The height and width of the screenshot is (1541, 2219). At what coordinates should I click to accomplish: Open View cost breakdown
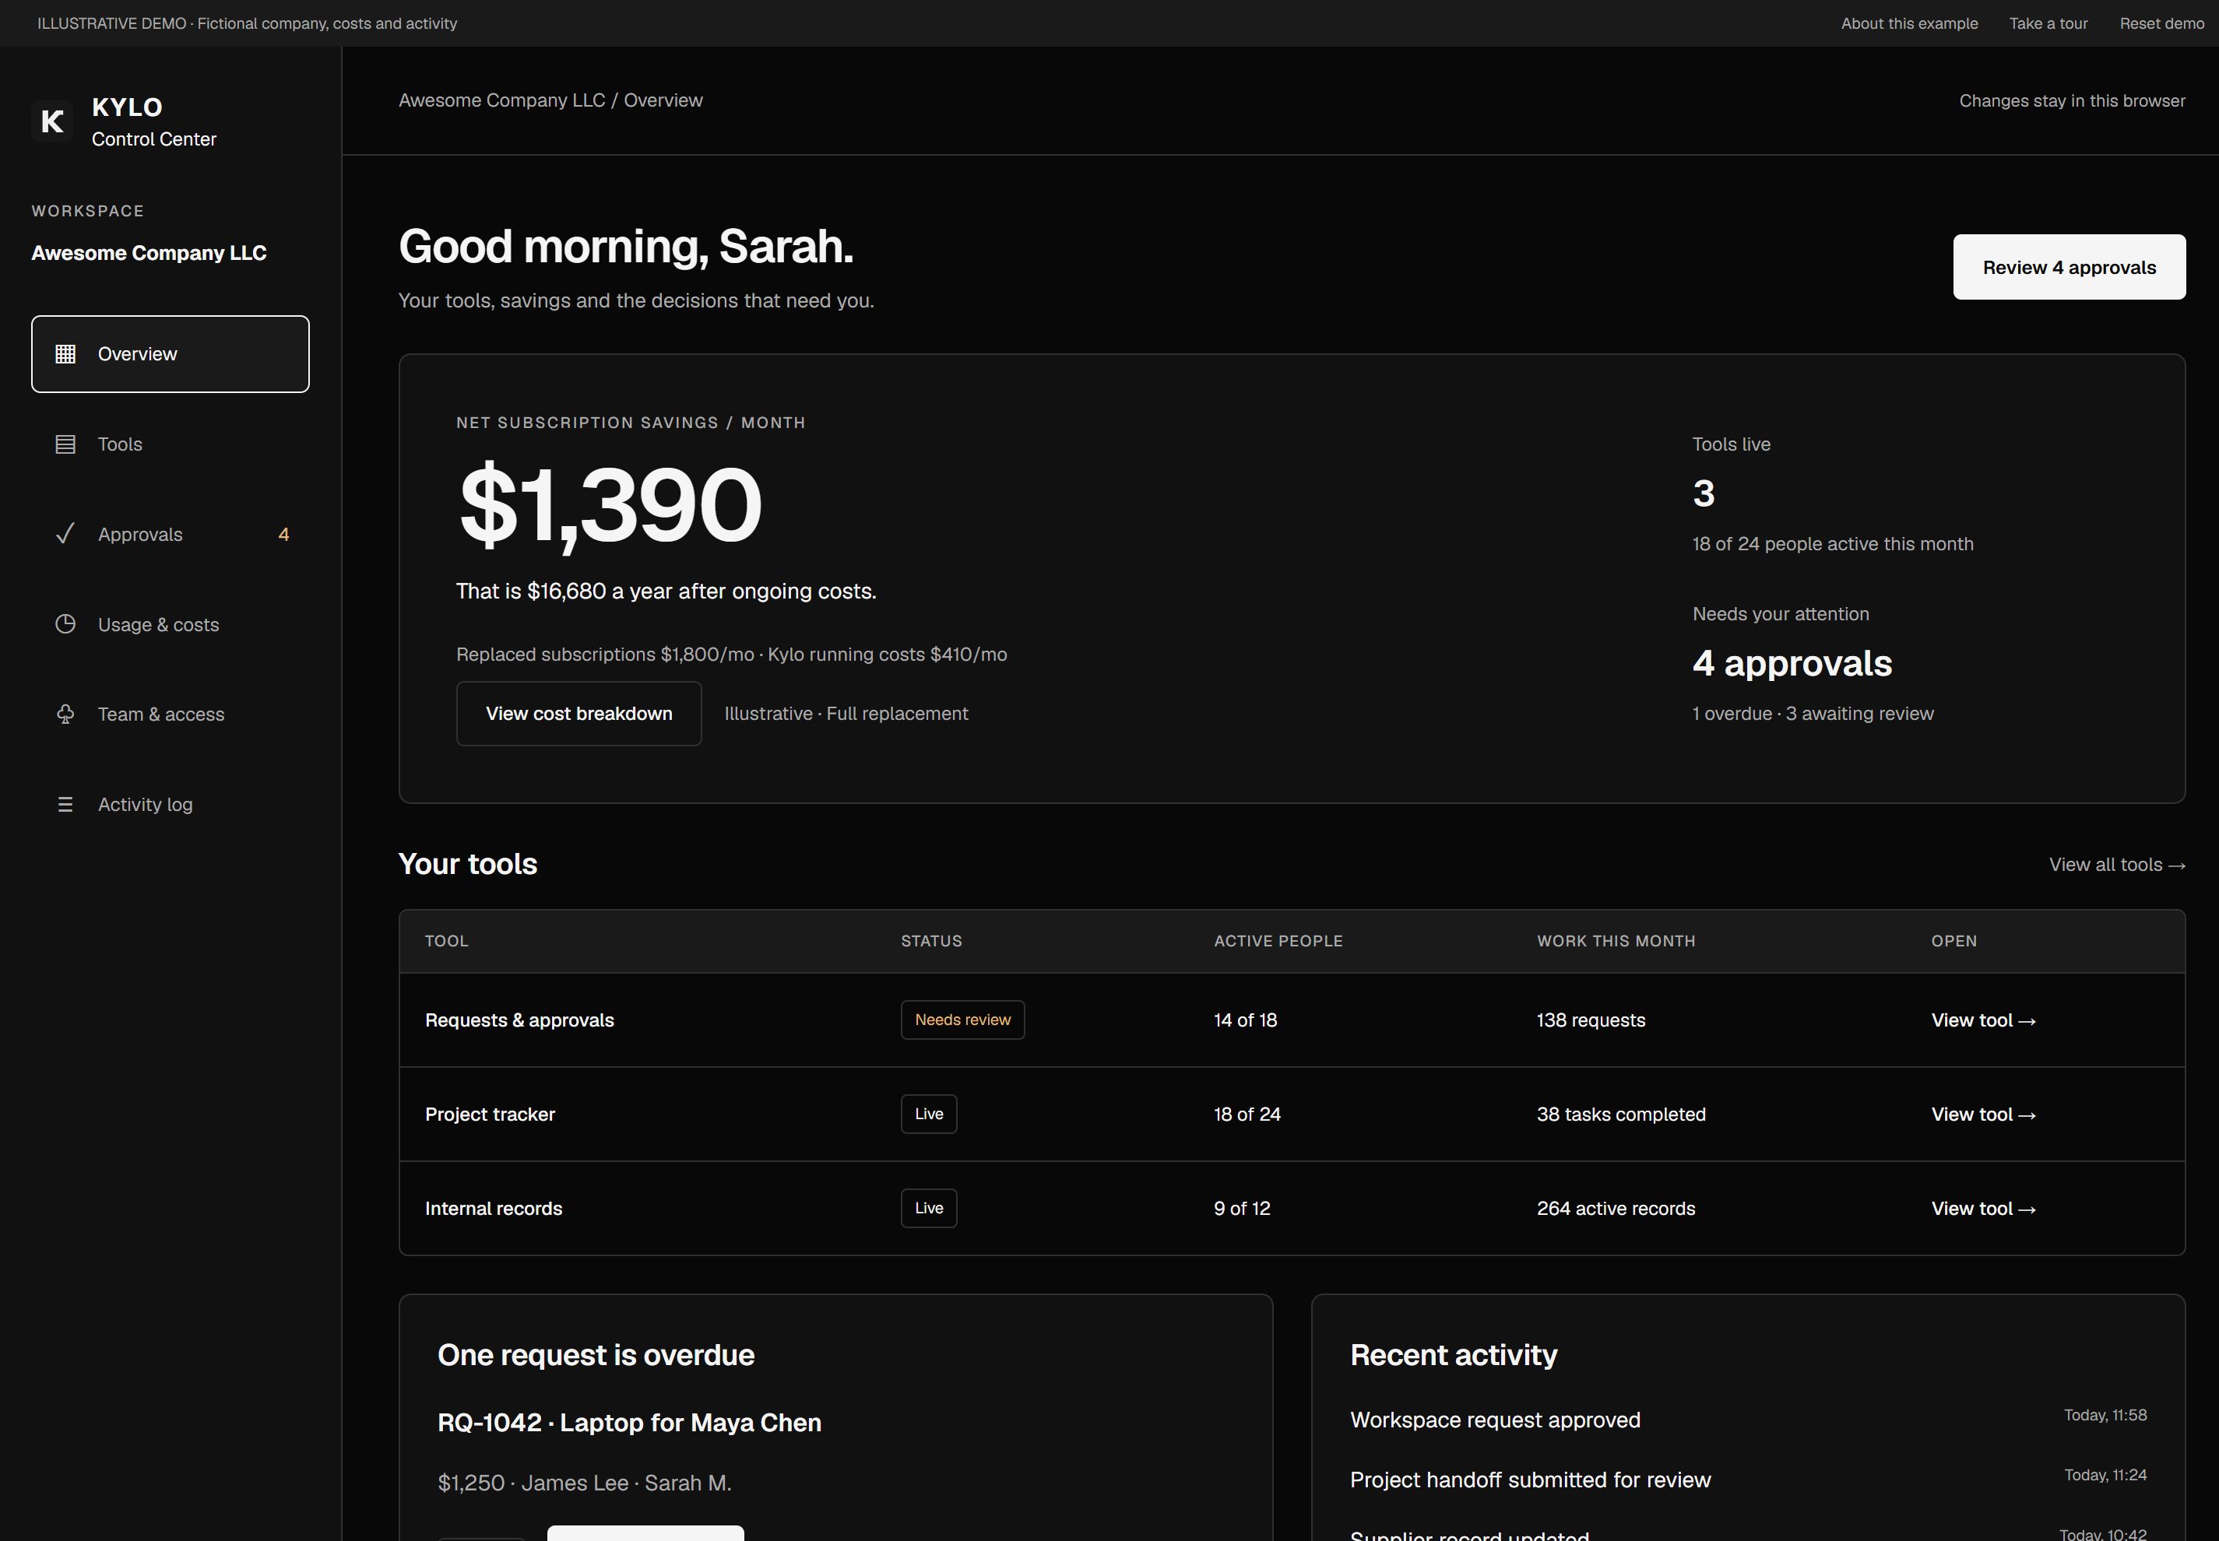coord(578,714)
